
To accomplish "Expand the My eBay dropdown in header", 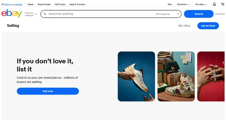I will tap(201, 4).
